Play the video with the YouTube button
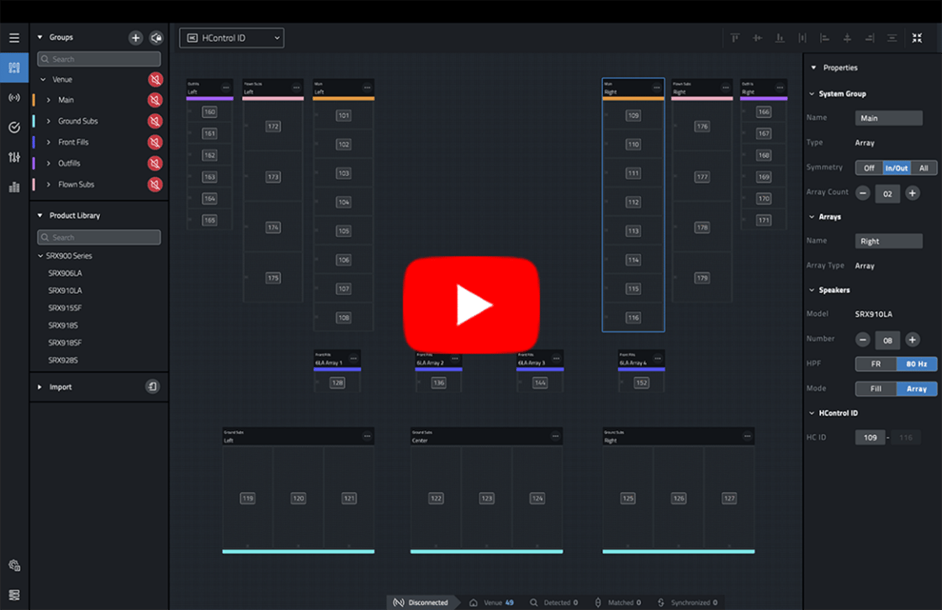The image size is (942, 610). (x=471, y=304)
